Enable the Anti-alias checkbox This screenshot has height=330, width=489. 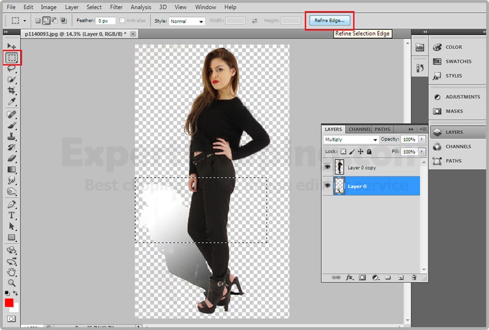pyautogui.click(x=123, y=21)
